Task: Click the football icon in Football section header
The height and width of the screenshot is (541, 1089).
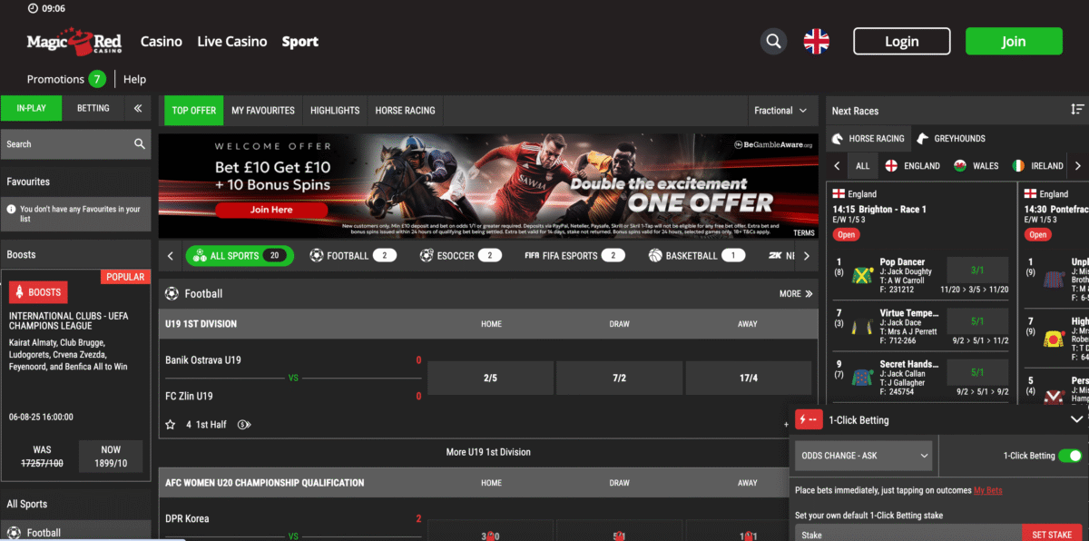Action: [171, 293]
